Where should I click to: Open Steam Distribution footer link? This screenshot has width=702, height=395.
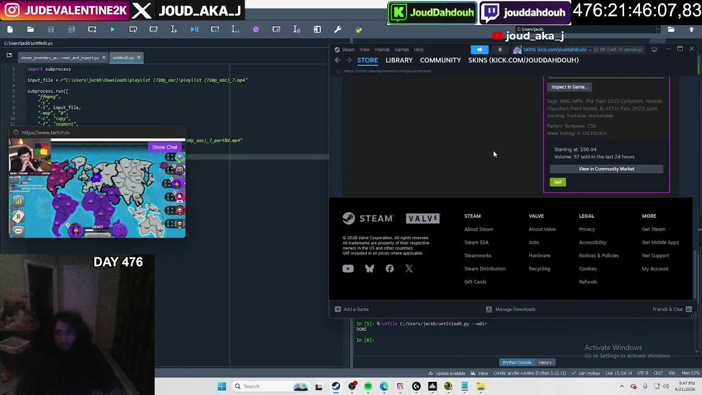[x=485, y=269]
